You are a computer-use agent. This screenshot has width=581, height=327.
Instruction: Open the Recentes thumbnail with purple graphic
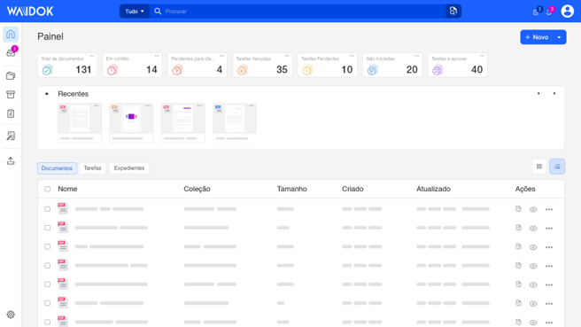(x=131, y=122)
